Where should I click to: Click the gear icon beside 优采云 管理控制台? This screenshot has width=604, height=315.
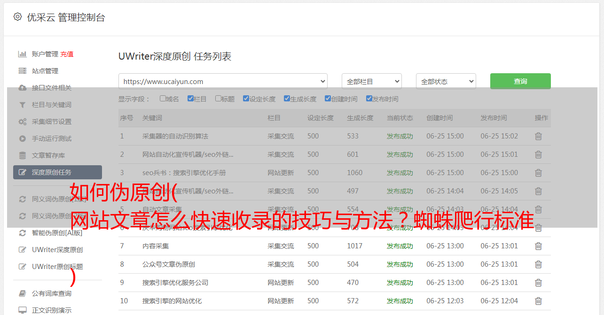(17, 17)
